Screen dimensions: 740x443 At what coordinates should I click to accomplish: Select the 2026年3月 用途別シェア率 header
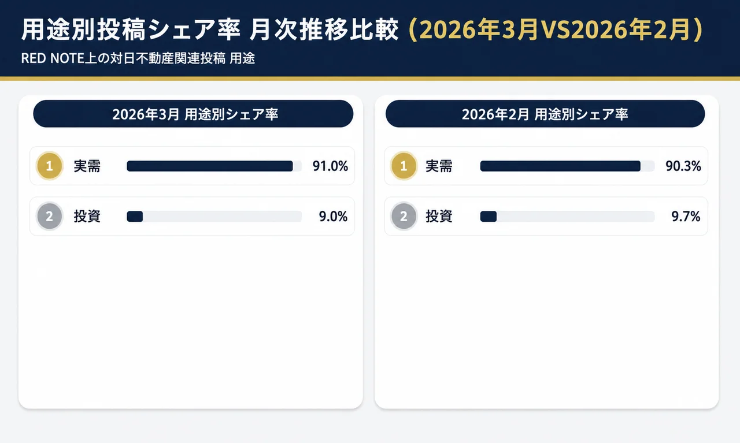[x=193, y=114]
